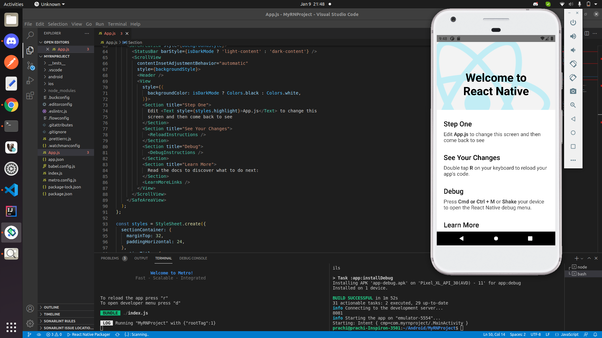602x338 pixels.
Task: Open Run and Debug view
Action: (30, 80)
